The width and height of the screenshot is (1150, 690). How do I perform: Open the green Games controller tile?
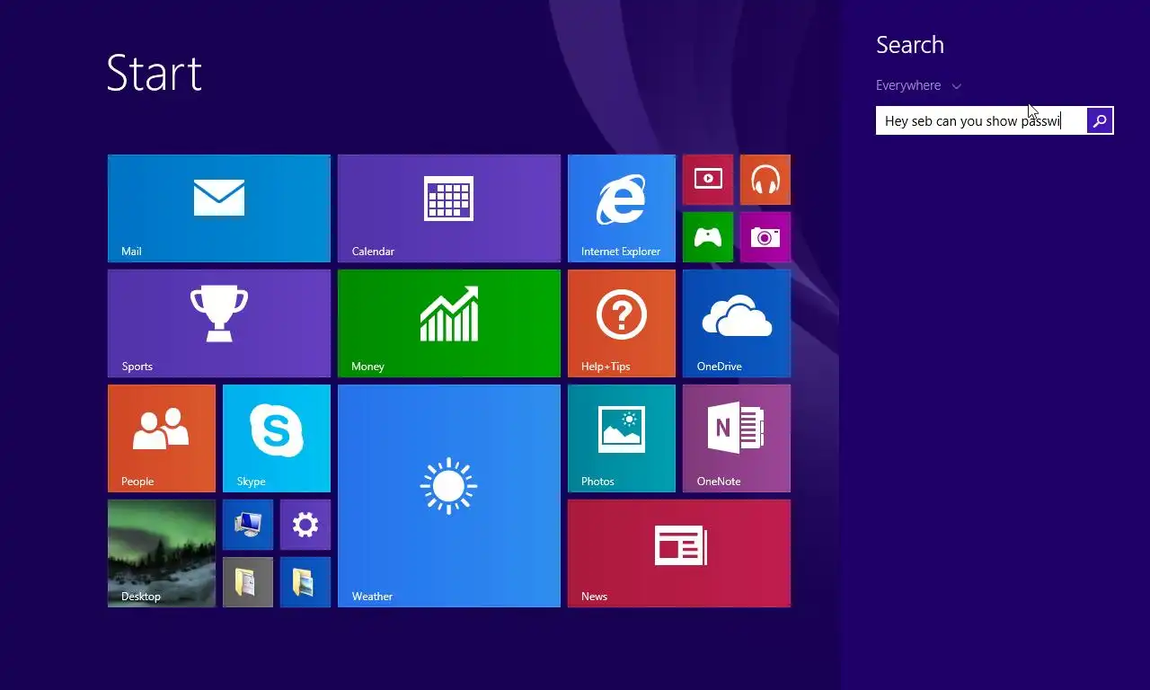pos(708,237)
